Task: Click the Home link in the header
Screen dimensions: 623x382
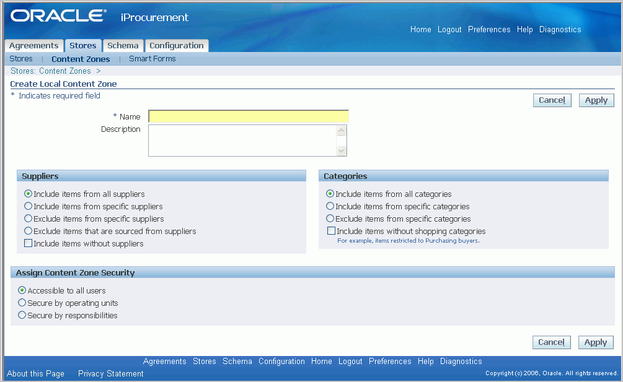Action: point(421,29)
